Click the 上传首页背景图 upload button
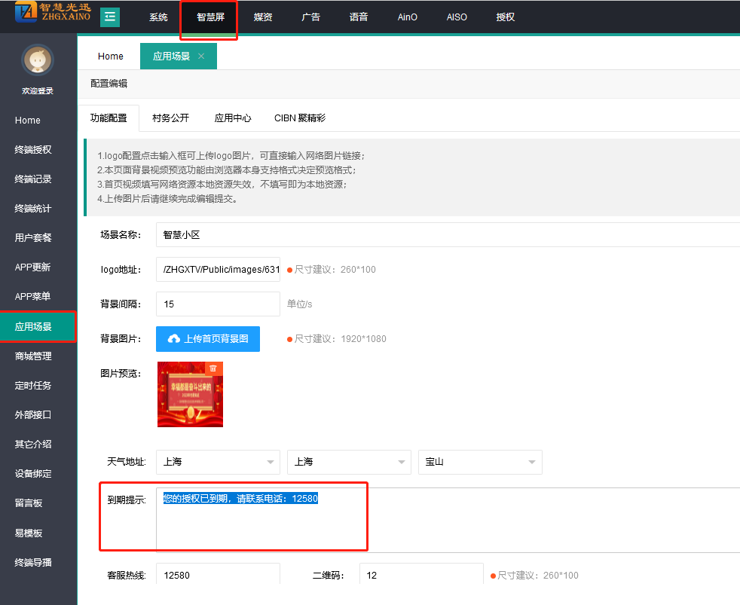The height and width of the screenshot is (605, 740). click(208, 339)
